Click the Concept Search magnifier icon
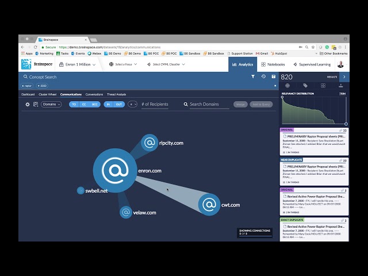Screen dimensions: 368x276 pyautogui.click(x=25, y=76)
